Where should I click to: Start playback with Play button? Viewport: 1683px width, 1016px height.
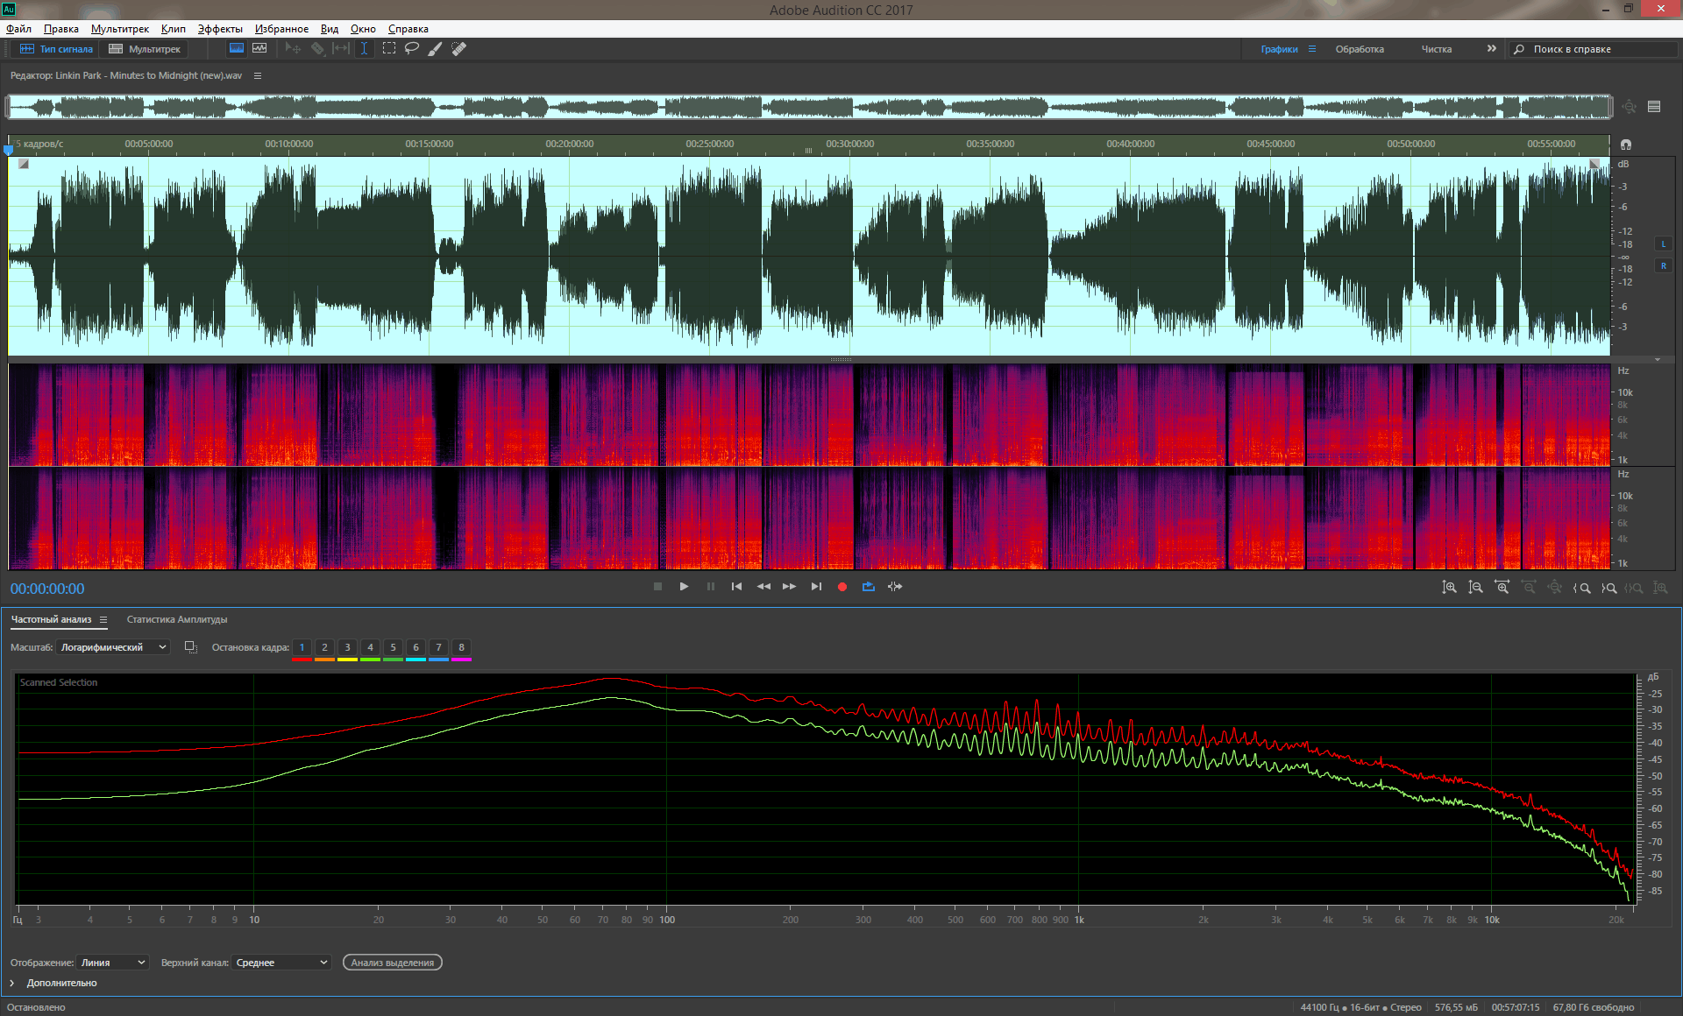pos(684,587)
